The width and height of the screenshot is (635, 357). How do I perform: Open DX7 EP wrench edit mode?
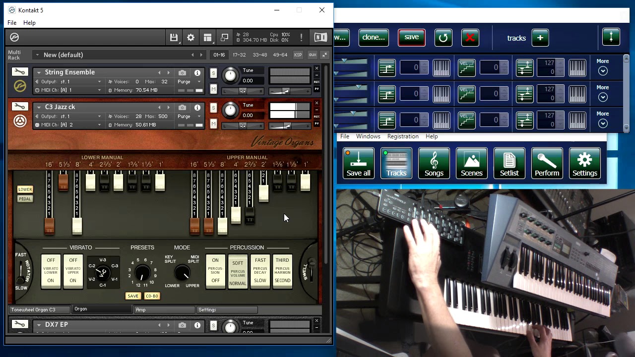pyautogui.click(x=20, y=324)
